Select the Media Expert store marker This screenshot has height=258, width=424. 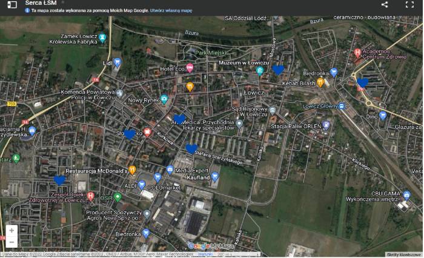170,170
